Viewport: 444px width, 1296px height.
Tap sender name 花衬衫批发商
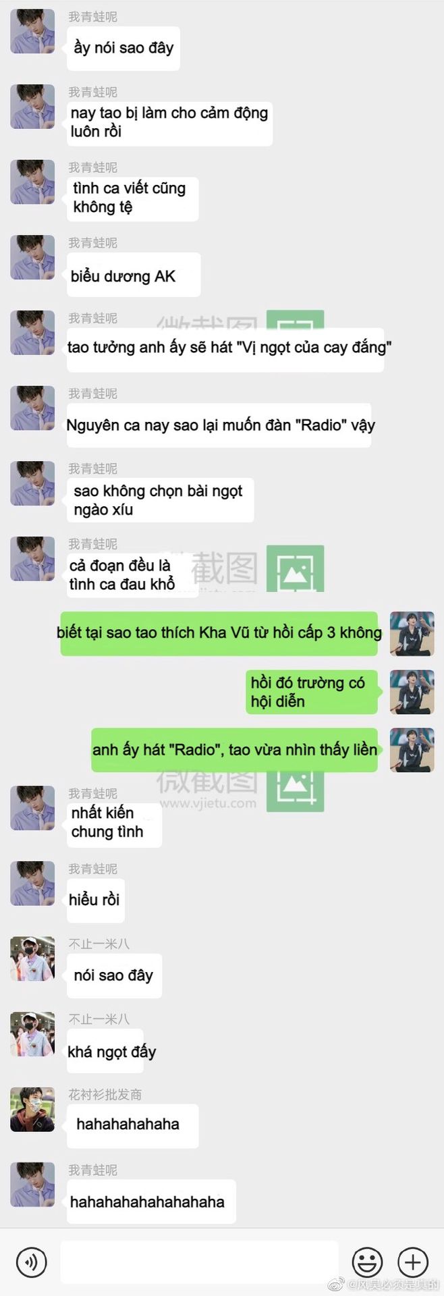click(105, 1094)
